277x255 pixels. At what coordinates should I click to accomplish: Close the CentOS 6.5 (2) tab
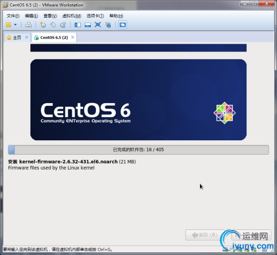coord(73,37)
